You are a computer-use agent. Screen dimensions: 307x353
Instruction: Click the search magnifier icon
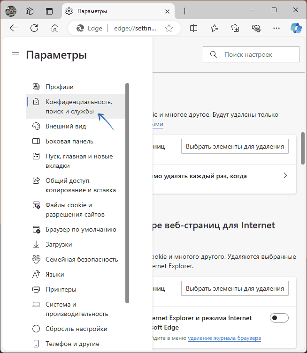pos(214,54)
